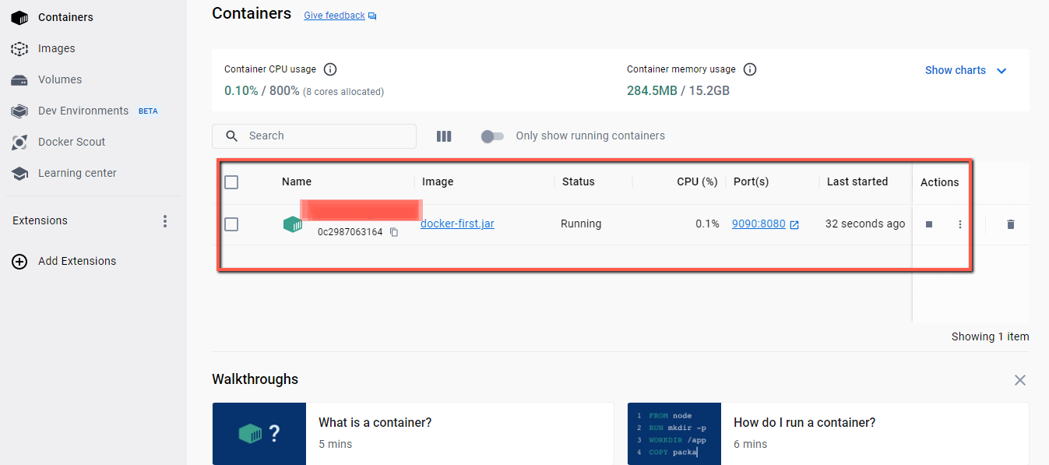
Task: Sort by the CPU (%) column header
Action: [x=697, y=181]
